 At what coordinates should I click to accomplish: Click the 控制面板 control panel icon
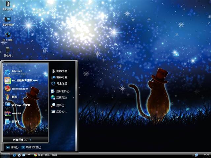(53, 91)
